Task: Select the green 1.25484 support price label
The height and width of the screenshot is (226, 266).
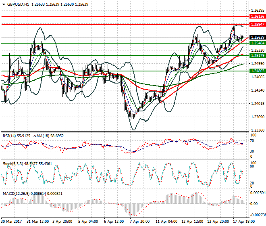Action: click(258, 43)
